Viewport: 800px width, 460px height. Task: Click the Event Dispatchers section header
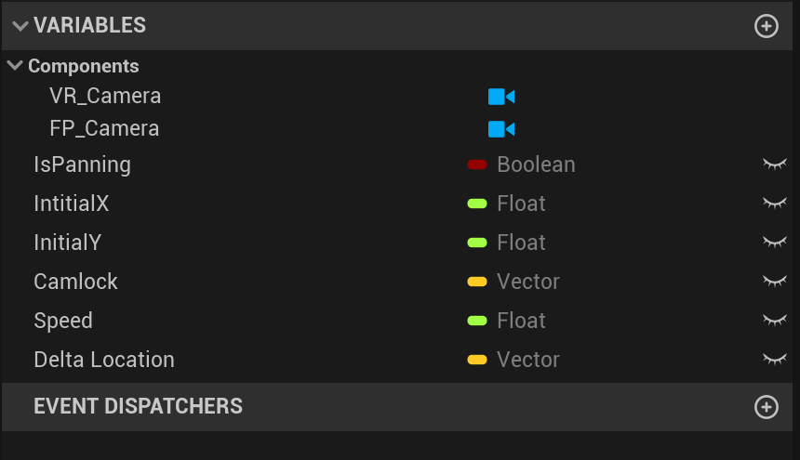click(x=139, y=407)
